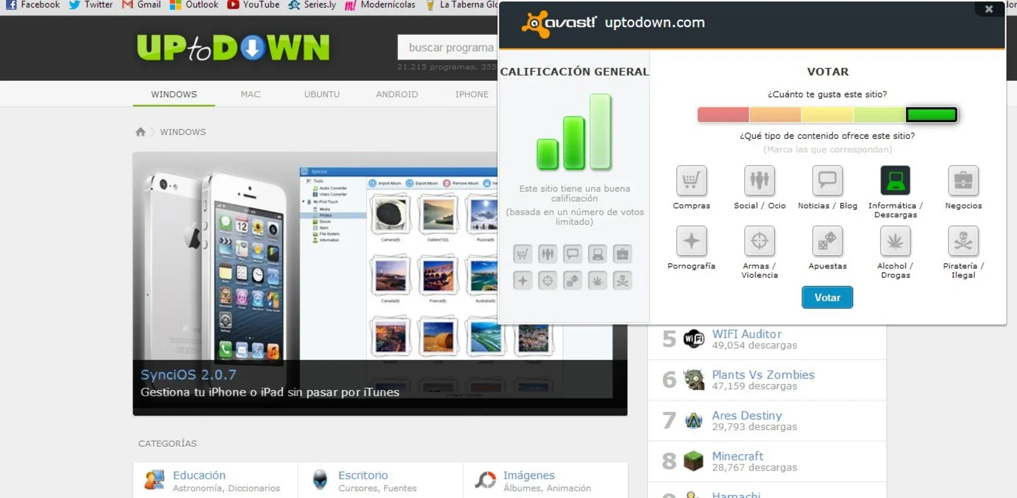The height and width of the screenshot is (498, 1017).
Task: Open the Twitter bookmark
Action: tap(91, 5)
